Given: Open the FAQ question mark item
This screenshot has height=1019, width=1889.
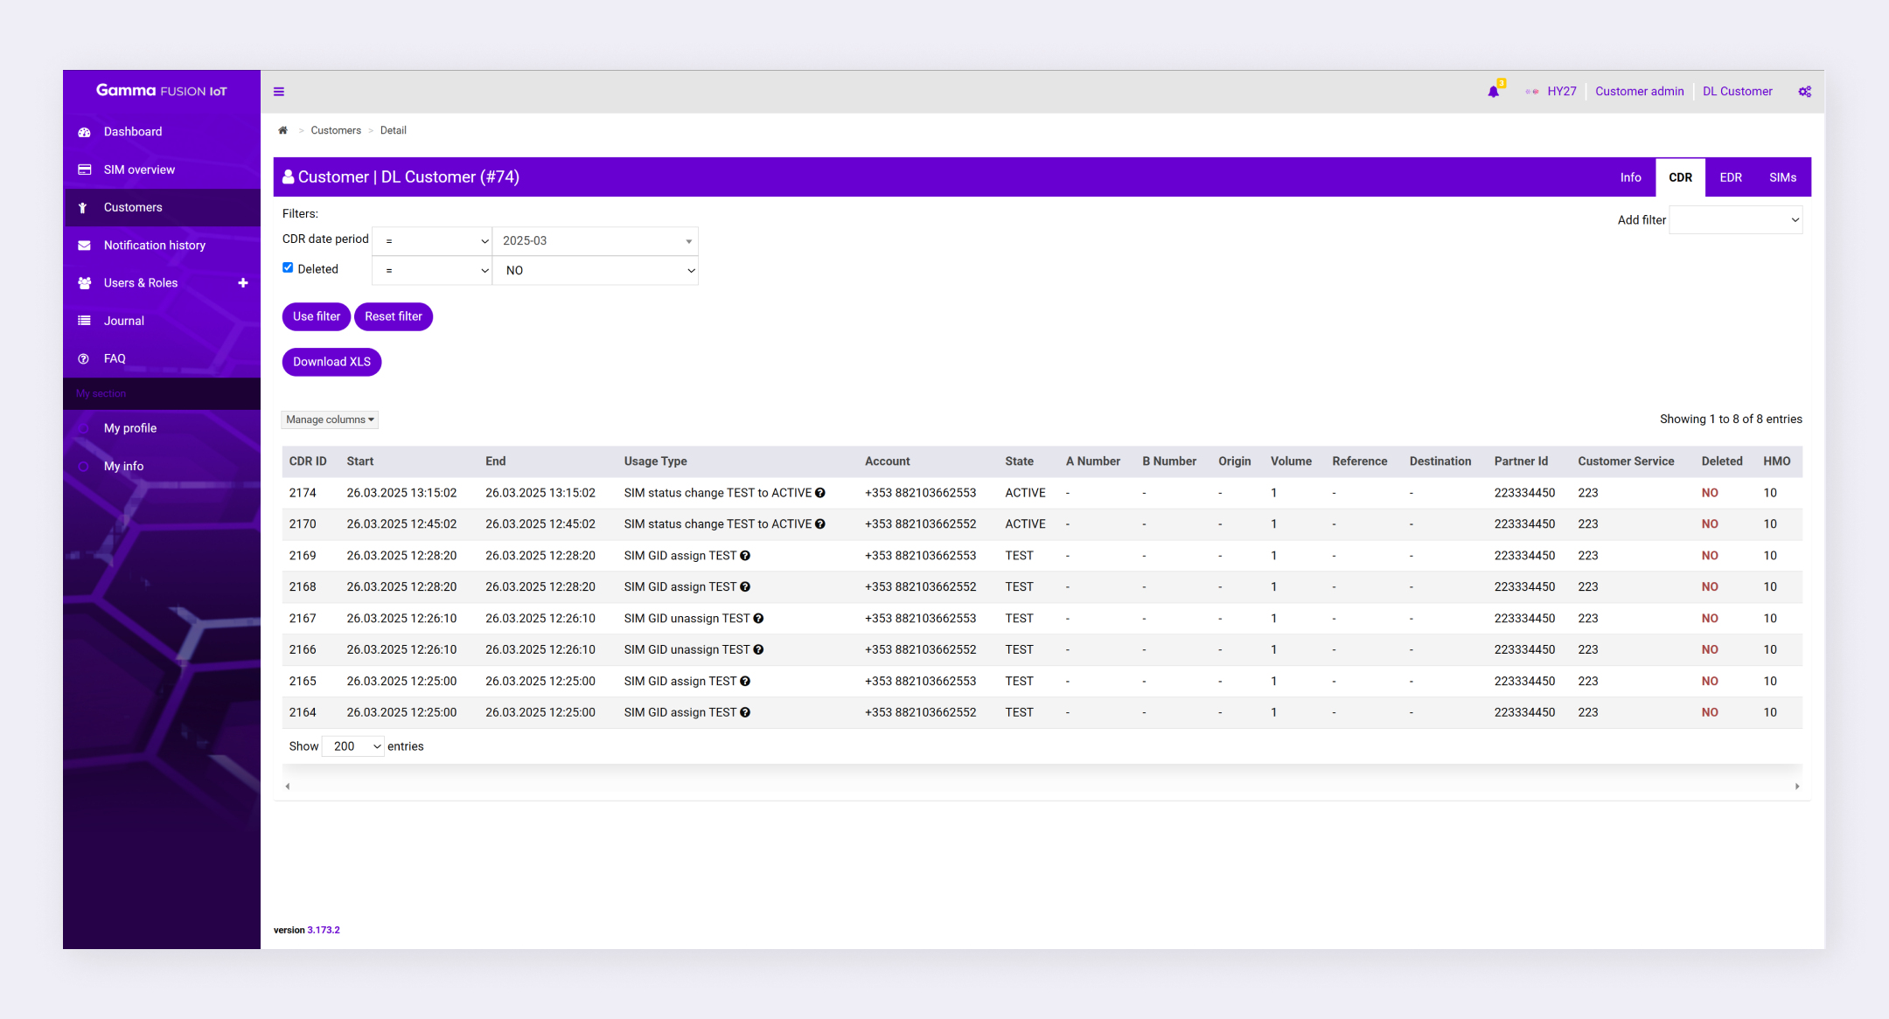Looking at the screenshot, I should [85, 359].
